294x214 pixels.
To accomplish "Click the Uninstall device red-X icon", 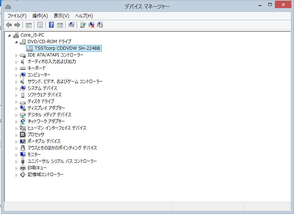I will click(91, 25).
